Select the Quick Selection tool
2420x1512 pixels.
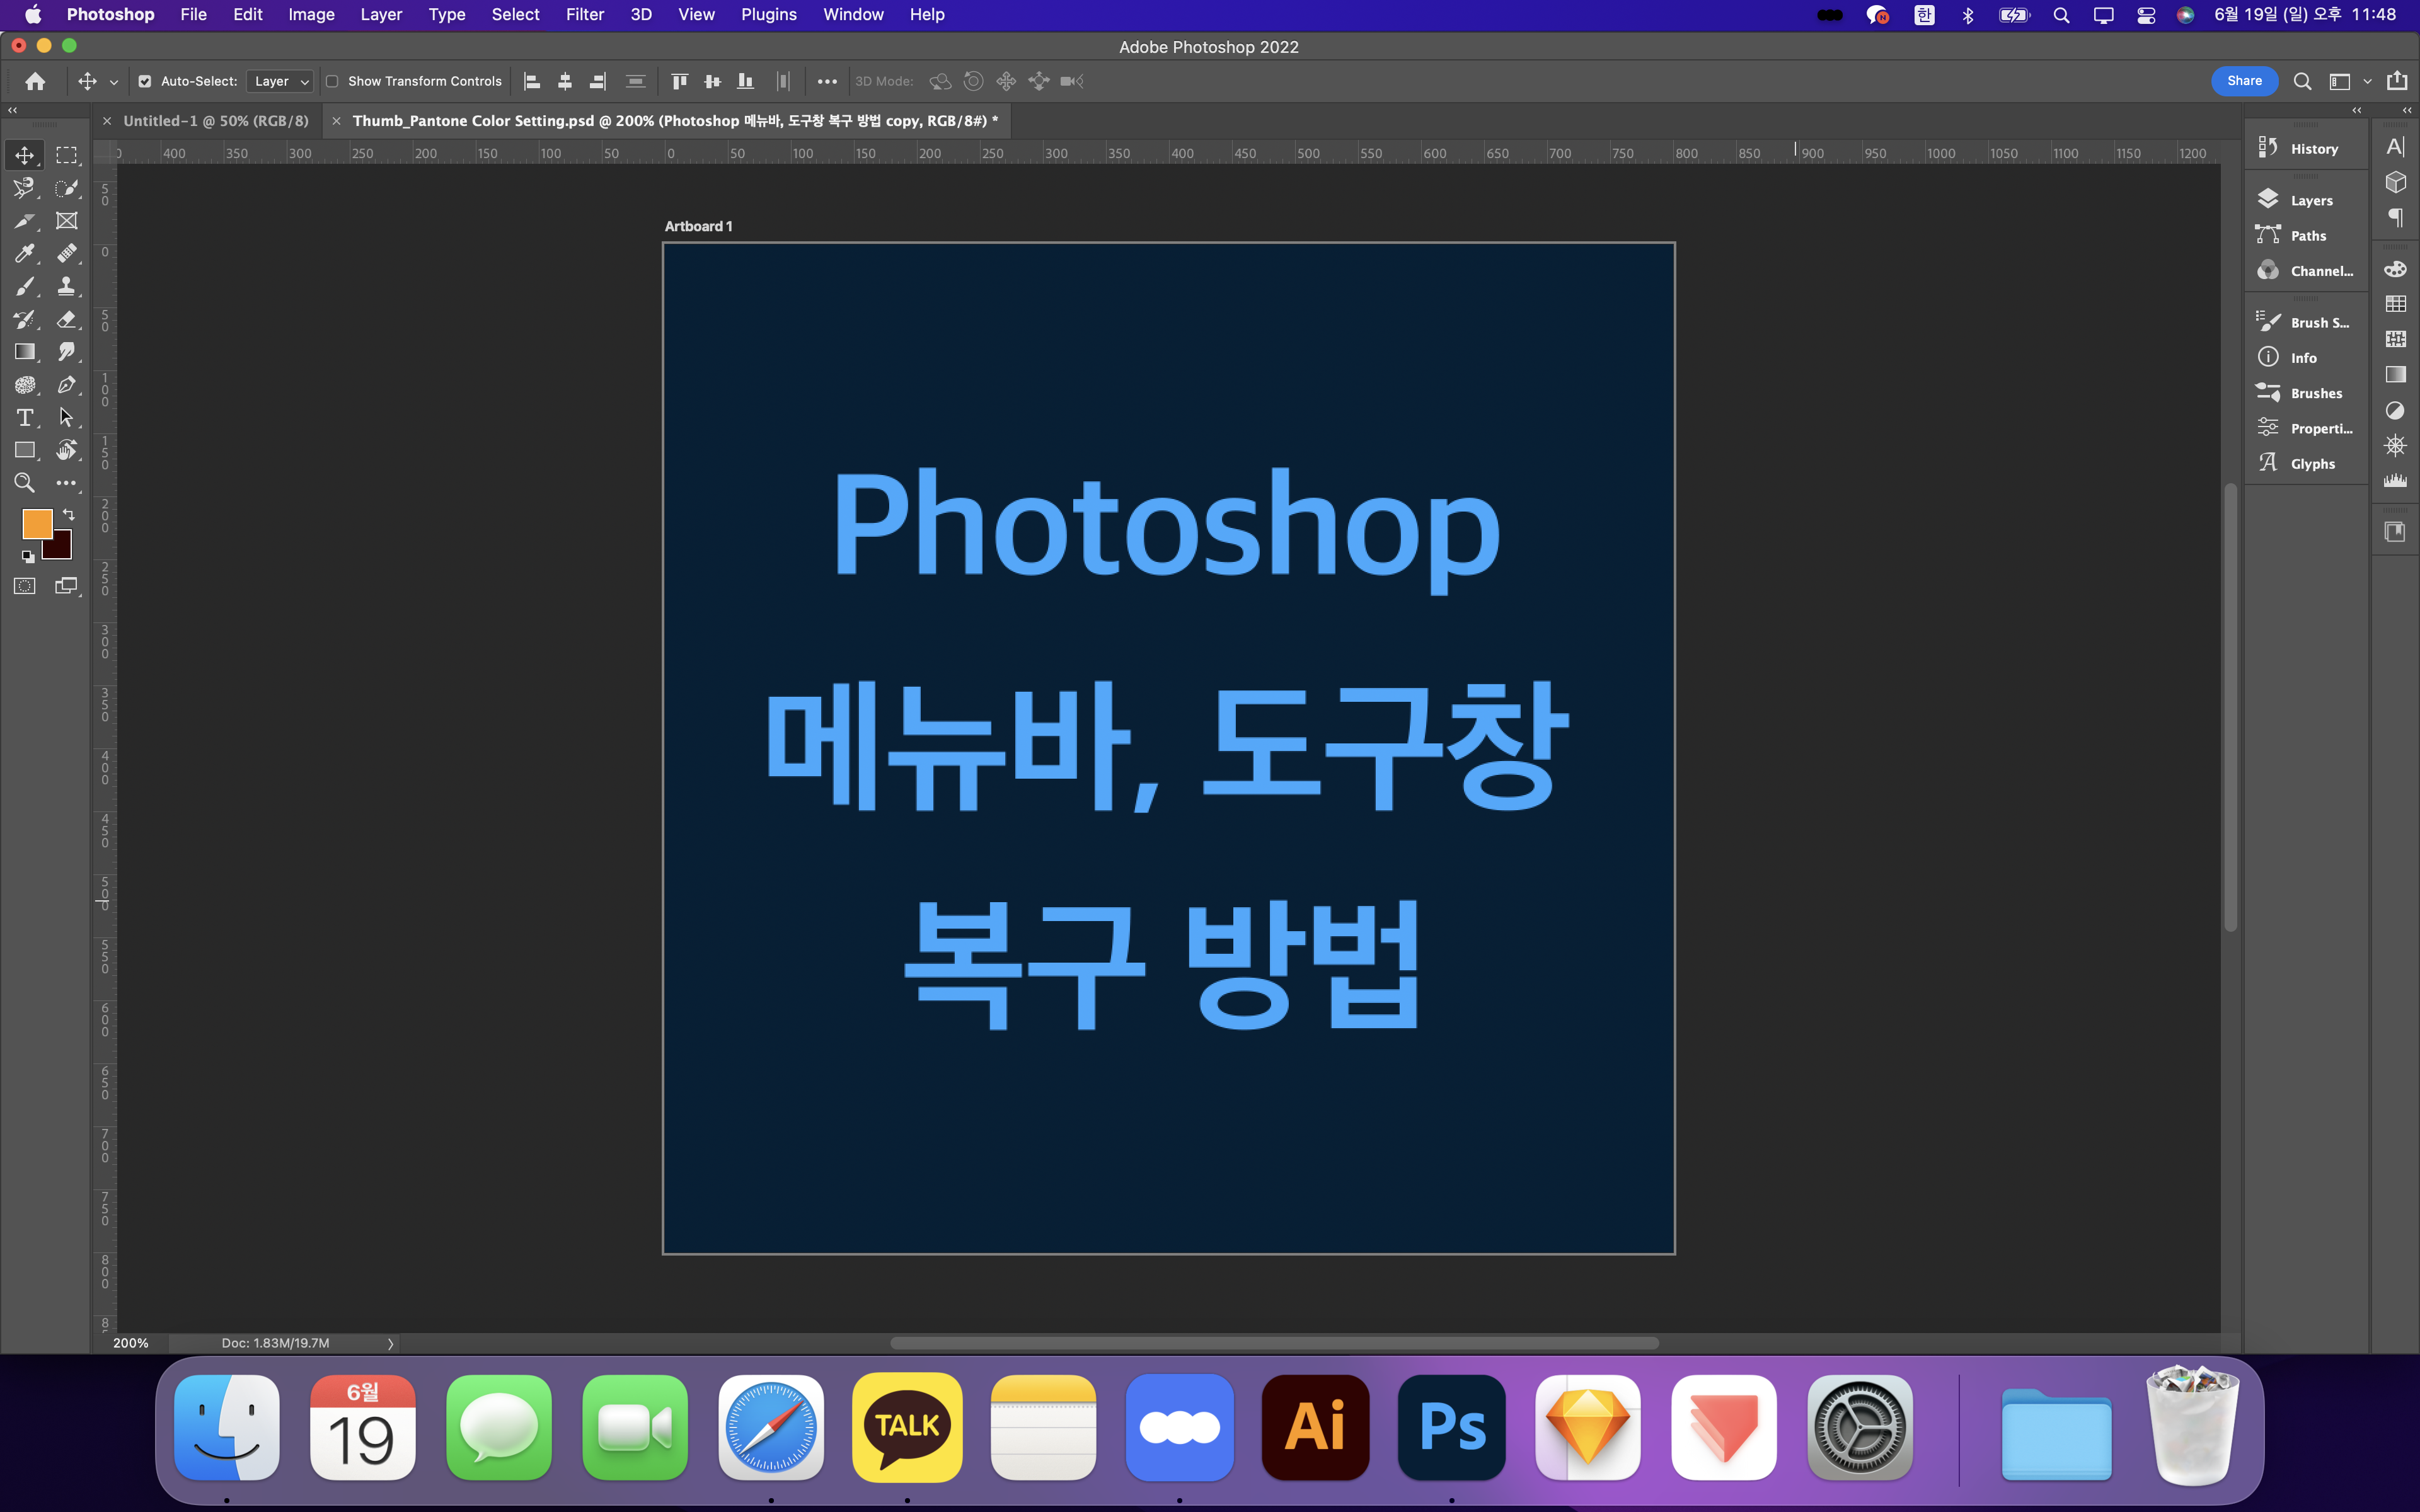(x=66, y=188)
